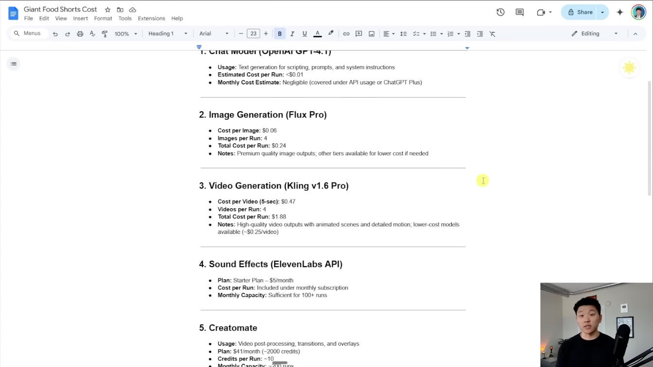Star the Giant Food Shorts Cost document
The image size is (653, 367).
(x=108, y=10)
